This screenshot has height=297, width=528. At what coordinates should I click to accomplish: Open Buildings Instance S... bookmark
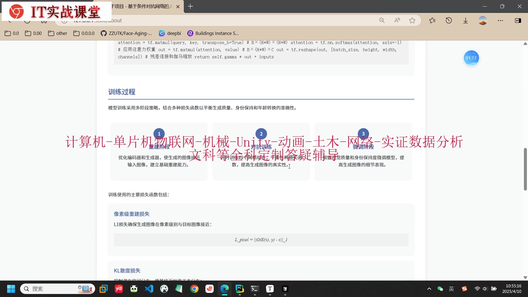pyautogui.click(x=213, y=33)
